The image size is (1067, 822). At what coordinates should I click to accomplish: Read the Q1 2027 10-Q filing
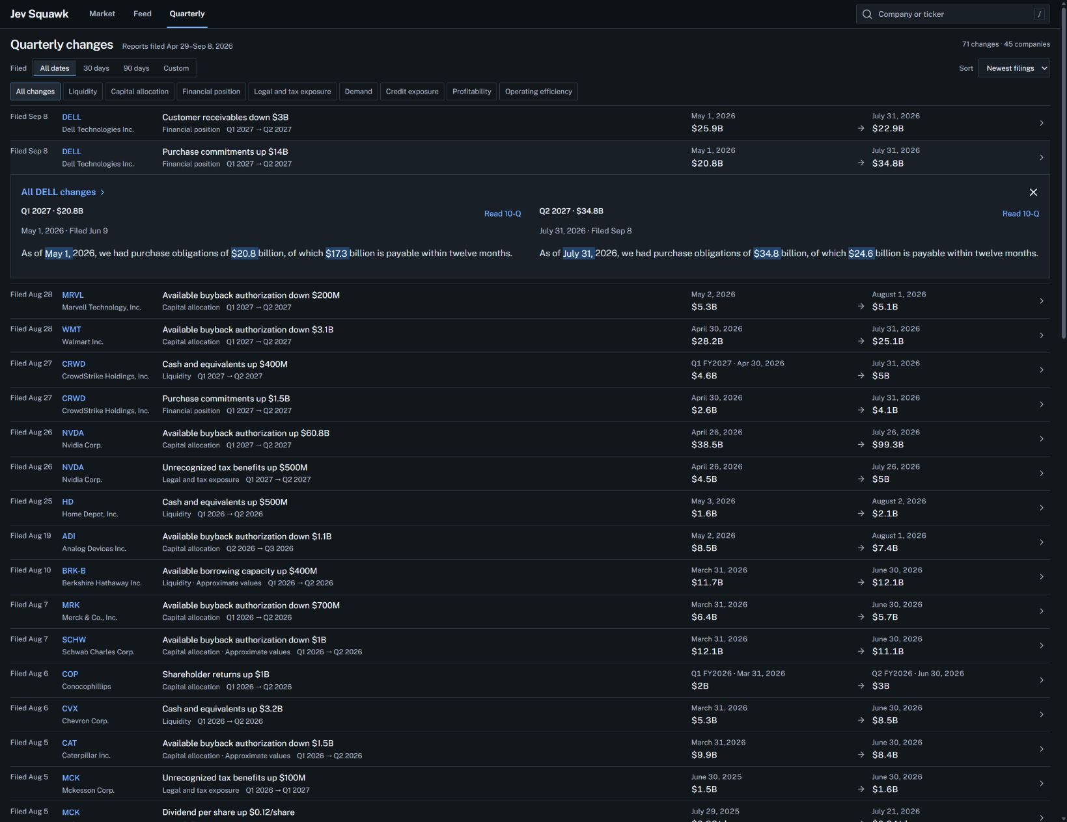click(503, 214)
